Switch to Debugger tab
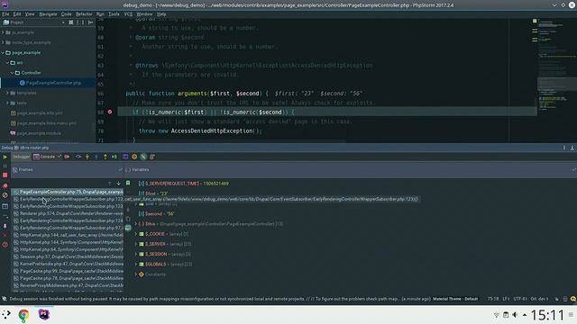 point(22,157)
